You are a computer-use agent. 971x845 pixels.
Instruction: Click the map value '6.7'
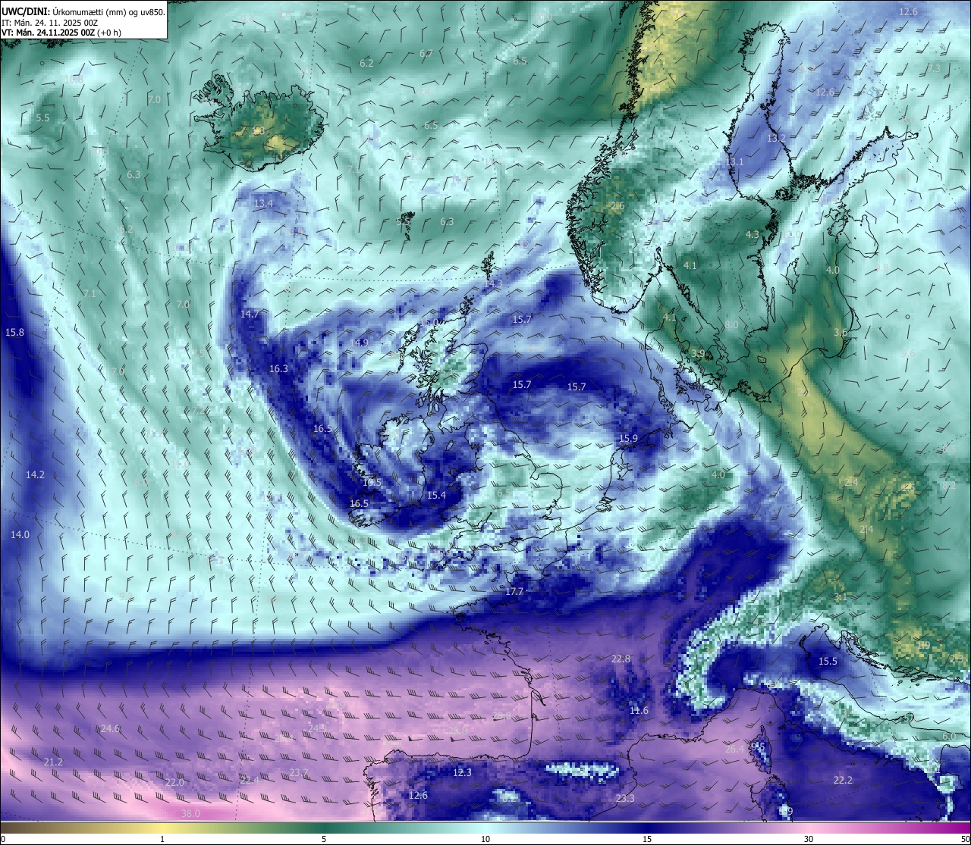click(x=426, y=55)
